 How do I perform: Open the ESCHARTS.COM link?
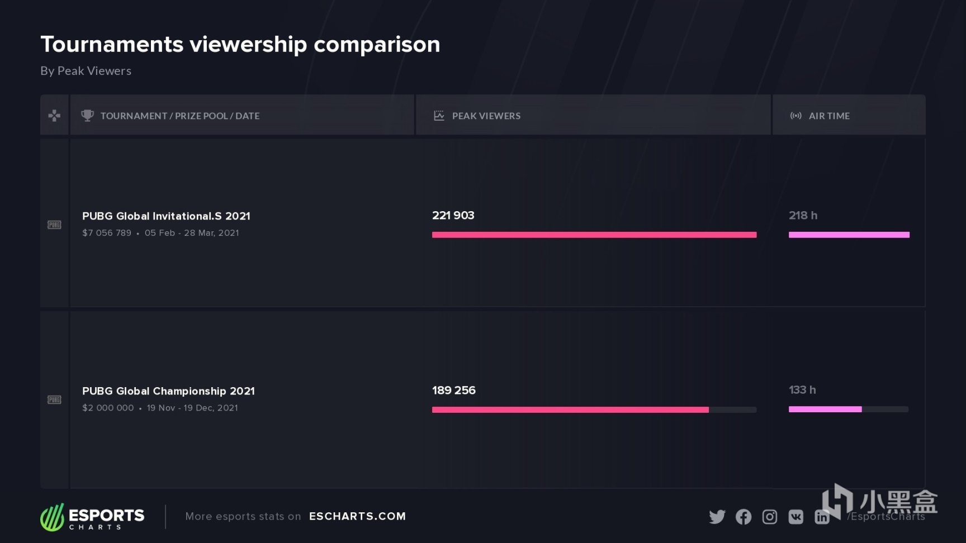pyautogui.click(x=358, y=516)
